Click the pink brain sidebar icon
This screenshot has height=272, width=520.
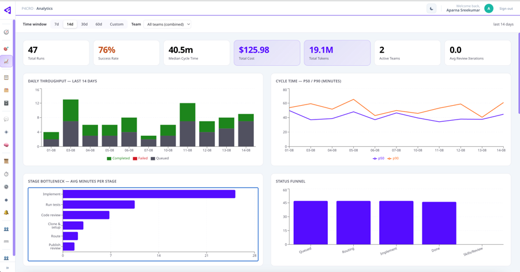pyautogui.click(x=6, y=145)
